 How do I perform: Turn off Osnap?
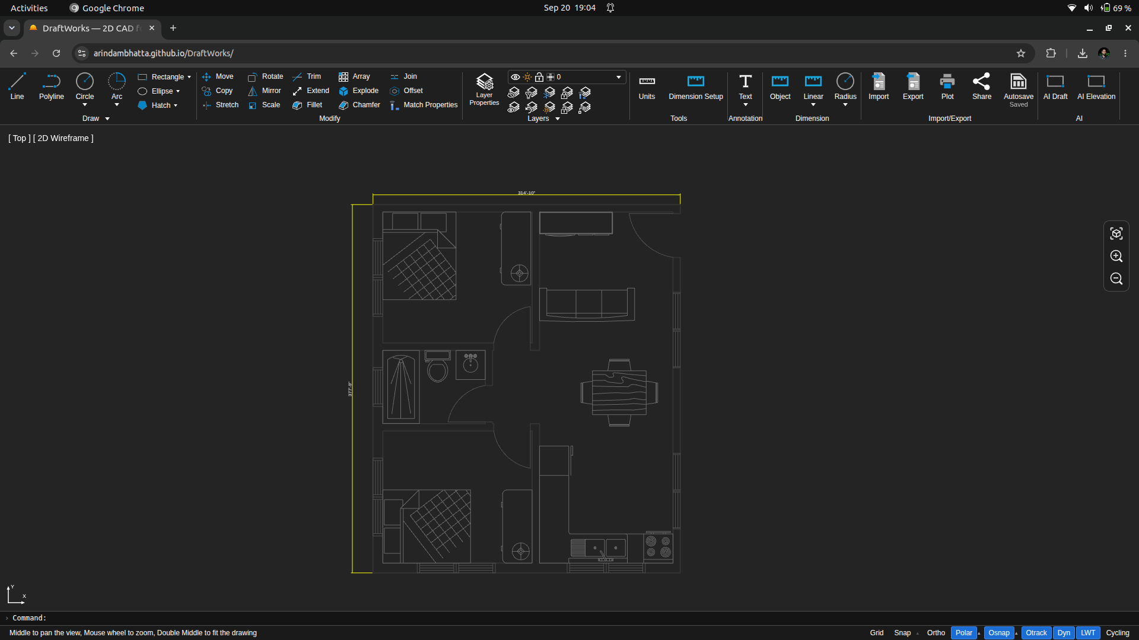[x=999, y=633]
